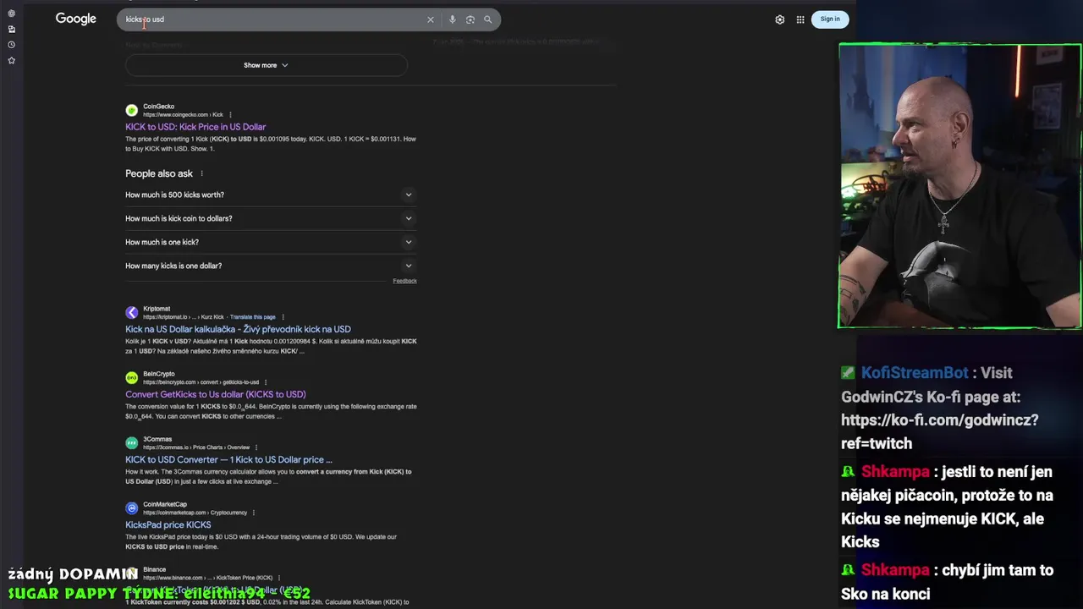Click the Binance site name text

click(154, 569)
